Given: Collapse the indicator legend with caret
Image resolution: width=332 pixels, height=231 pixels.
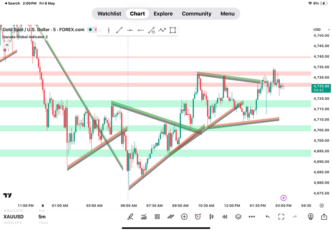Looking at the screenshot, I should click(7, 45).
